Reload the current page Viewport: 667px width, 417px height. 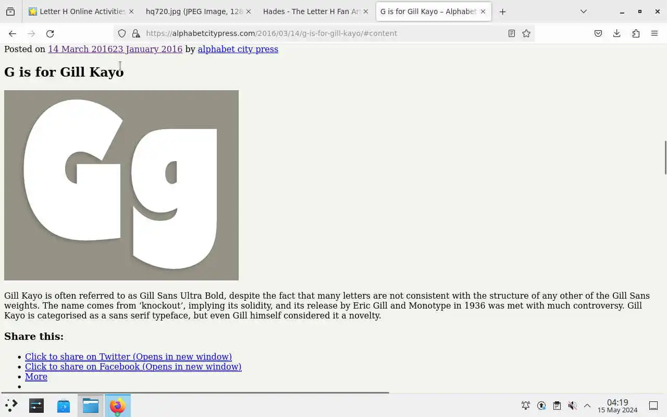(50, 33)
